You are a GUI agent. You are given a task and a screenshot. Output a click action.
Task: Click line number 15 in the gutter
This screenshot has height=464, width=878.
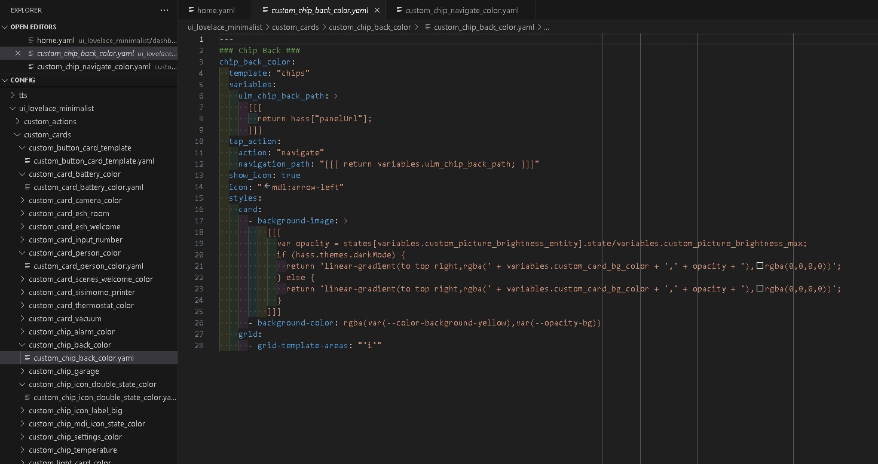pyautogui.click(x=199, y=198)
